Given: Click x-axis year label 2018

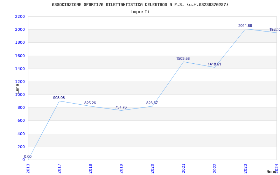Looking at the screenshot, I should coord(90,168).
